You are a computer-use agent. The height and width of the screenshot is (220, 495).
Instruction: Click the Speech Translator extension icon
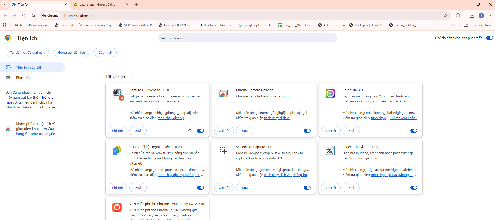pos(330,150)
